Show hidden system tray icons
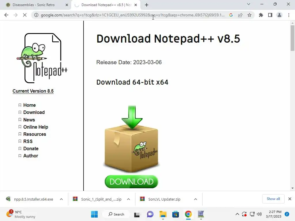Image resolution: width=295 pixels, height=221 pixels. (x=237, y=214)
